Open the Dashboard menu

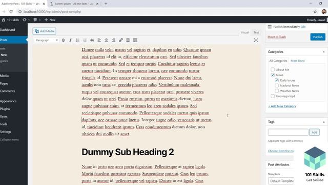click(8, 30)
